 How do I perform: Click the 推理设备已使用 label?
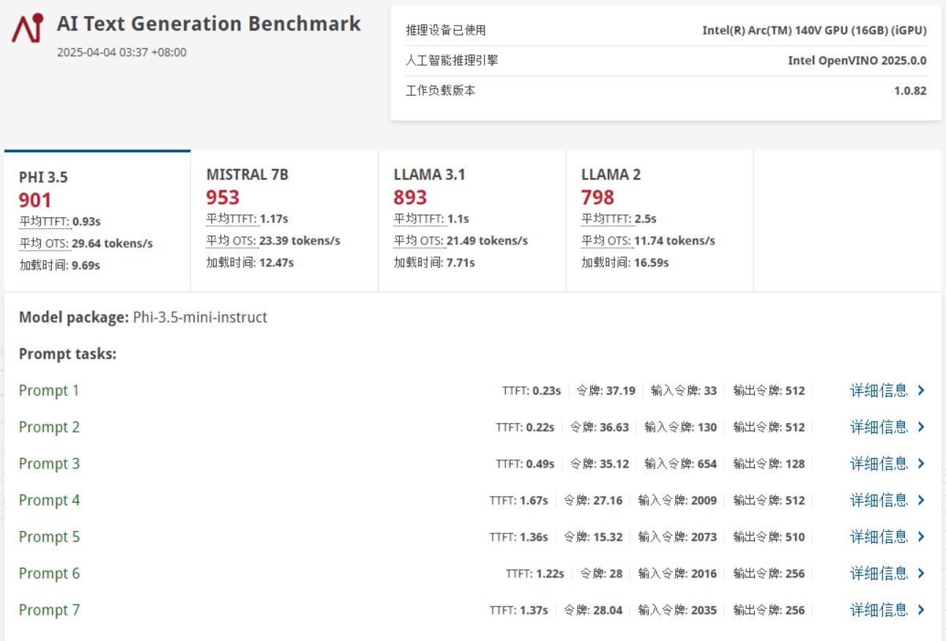pyautogui.click(x=446, y=31)
